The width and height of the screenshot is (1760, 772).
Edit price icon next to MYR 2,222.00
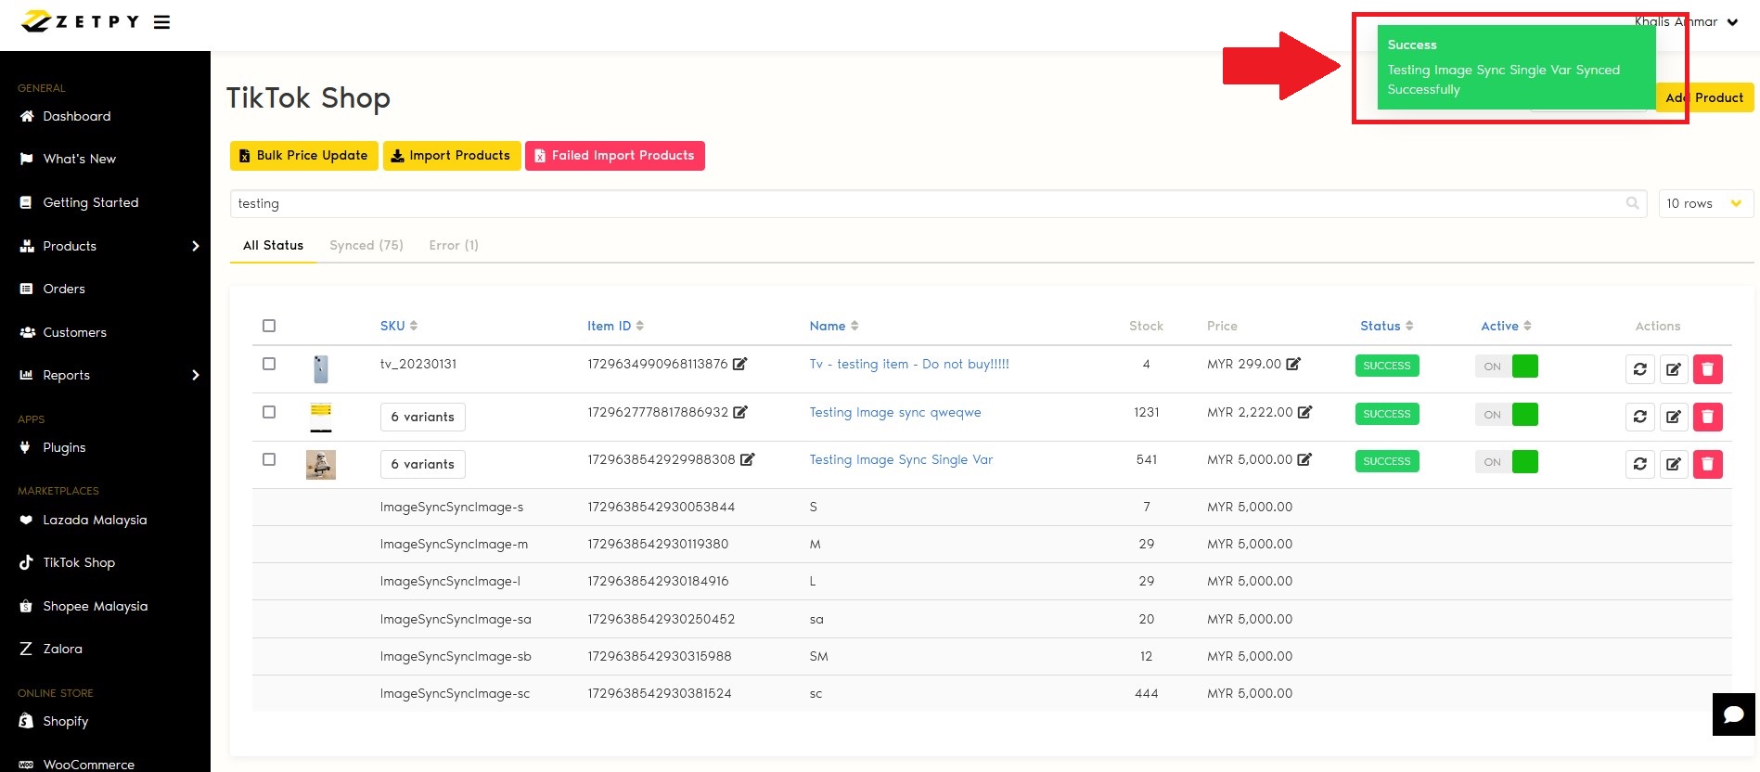[1304, 412]
